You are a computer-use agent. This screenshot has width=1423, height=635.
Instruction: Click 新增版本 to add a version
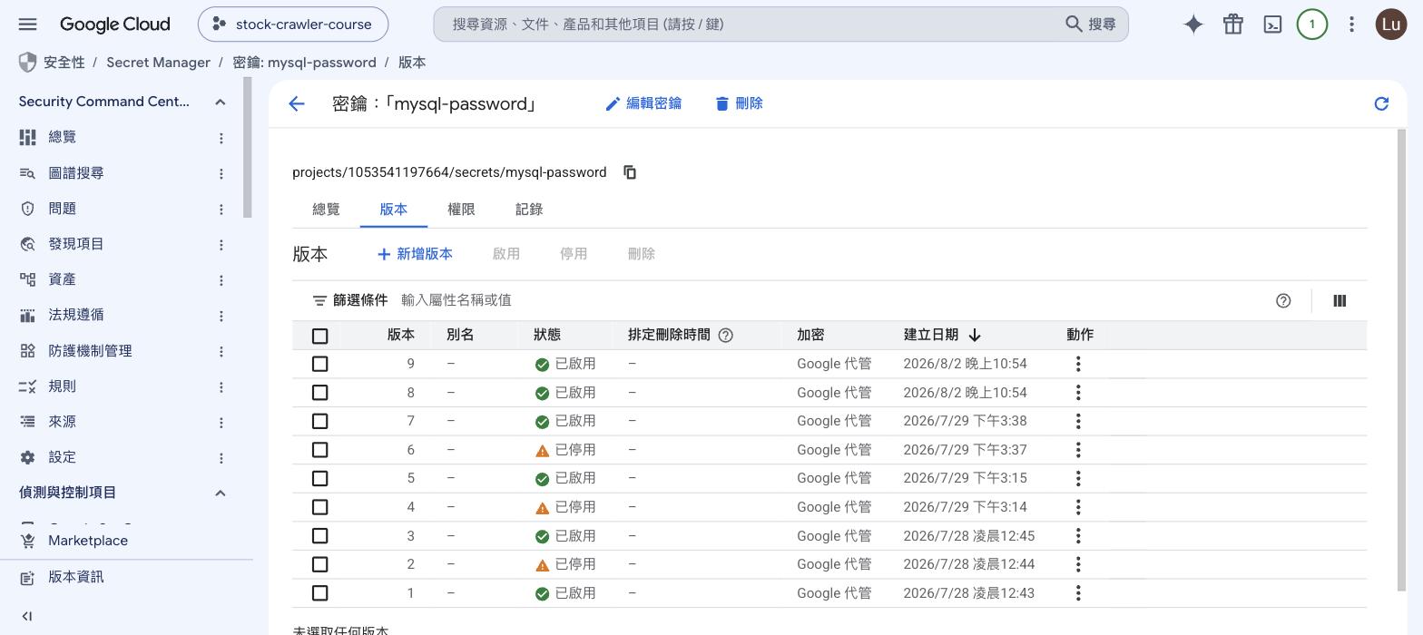click(x=415, y=254)
